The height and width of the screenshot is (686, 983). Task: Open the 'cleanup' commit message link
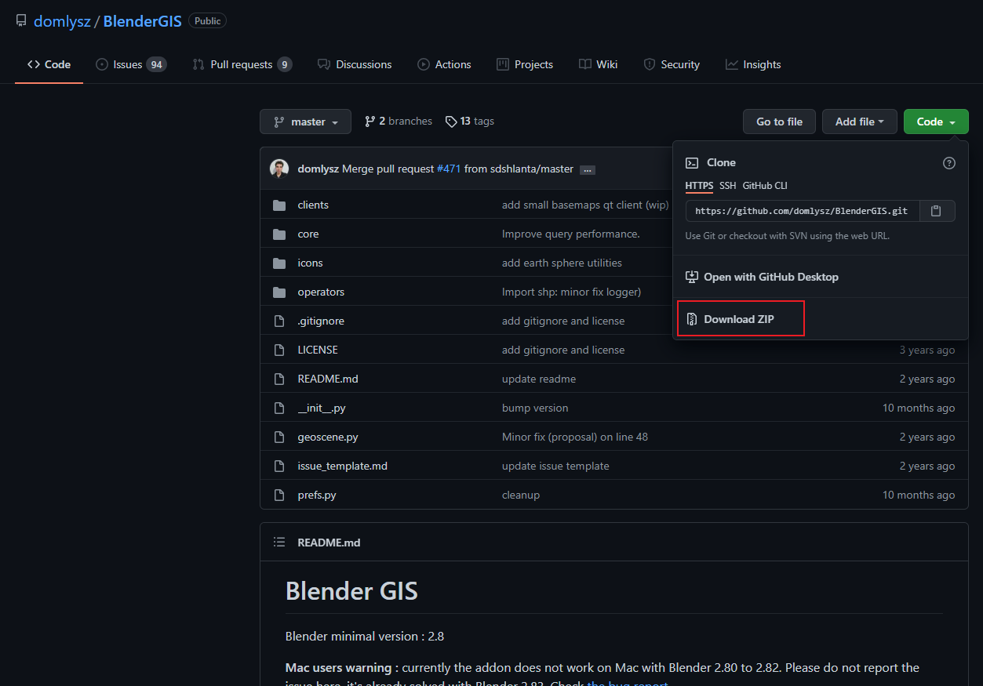(521, 495)
